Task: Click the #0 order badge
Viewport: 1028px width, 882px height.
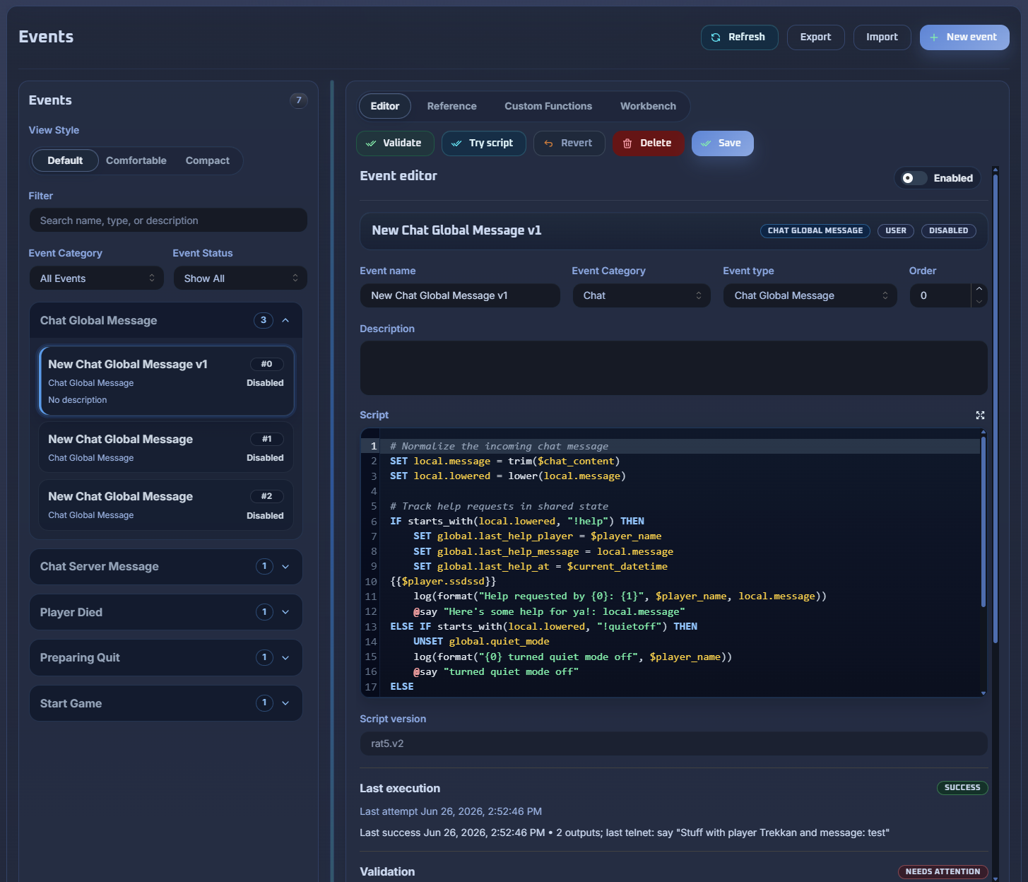Action: [x=266, y=364]
